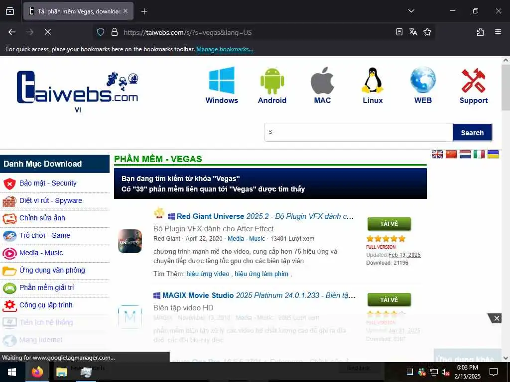
Task: Open the Android category icon
Action: pyautogui.click(x=272, y=85)
